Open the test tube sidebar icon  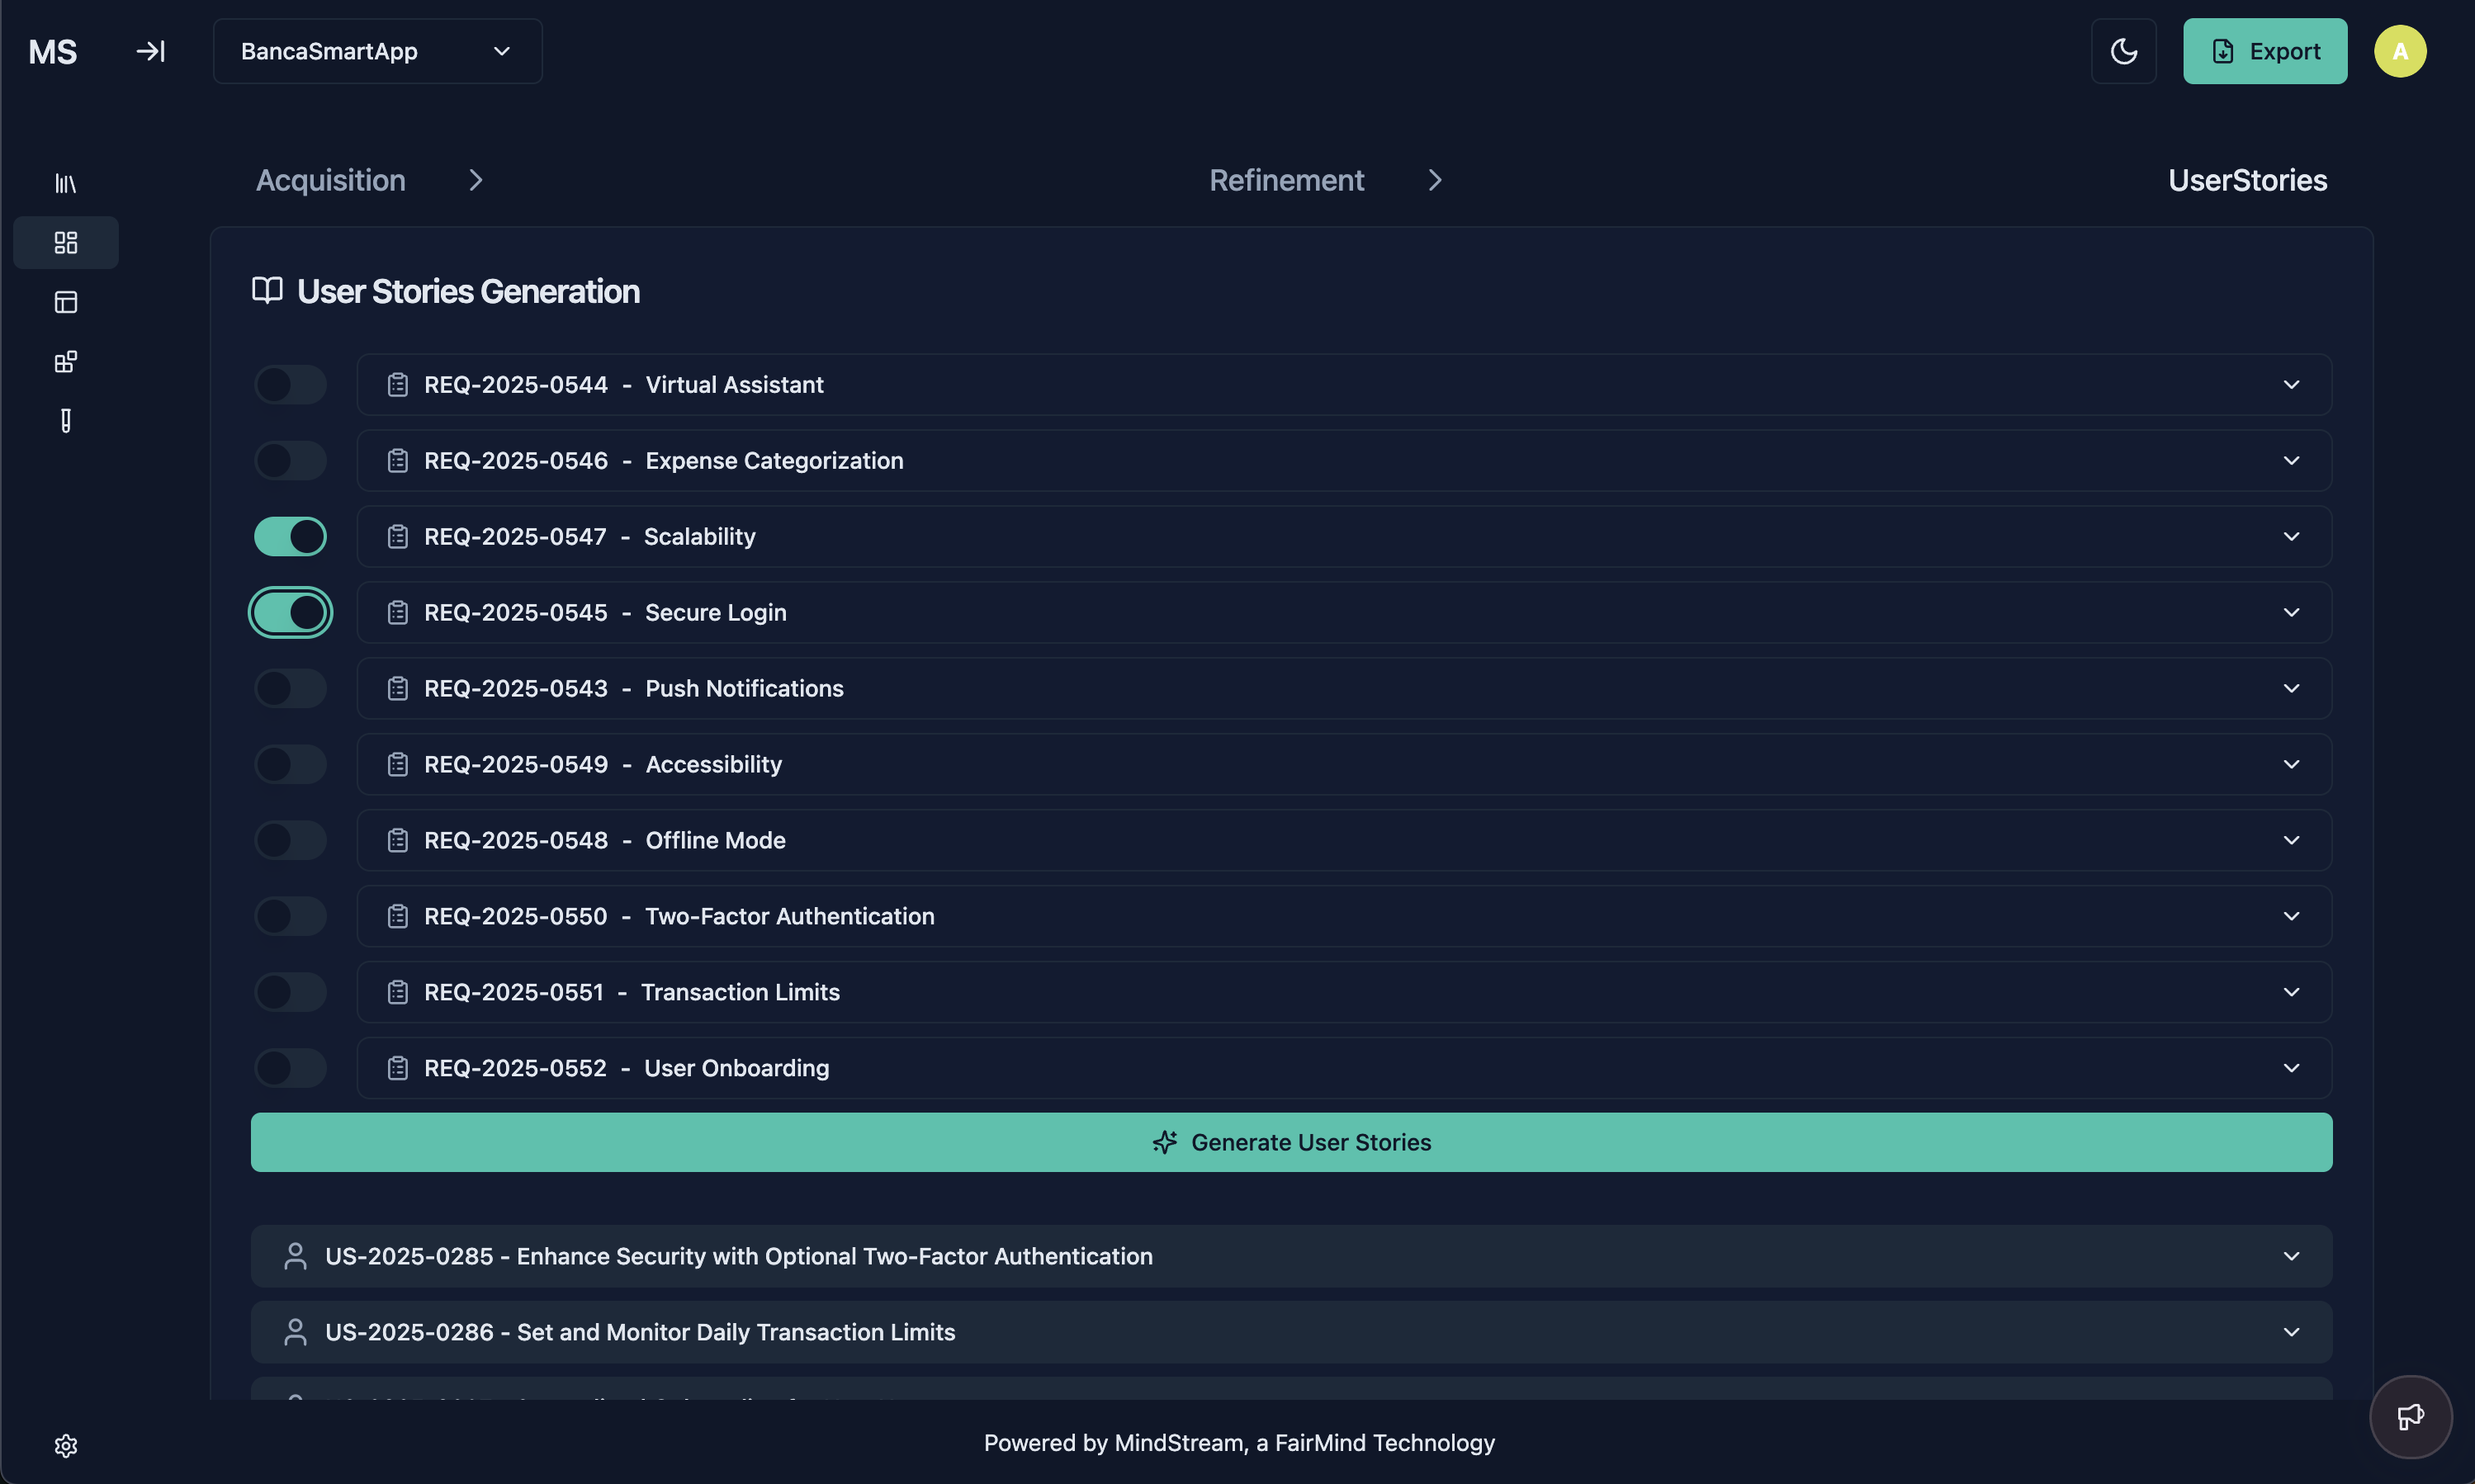point(65,421)
